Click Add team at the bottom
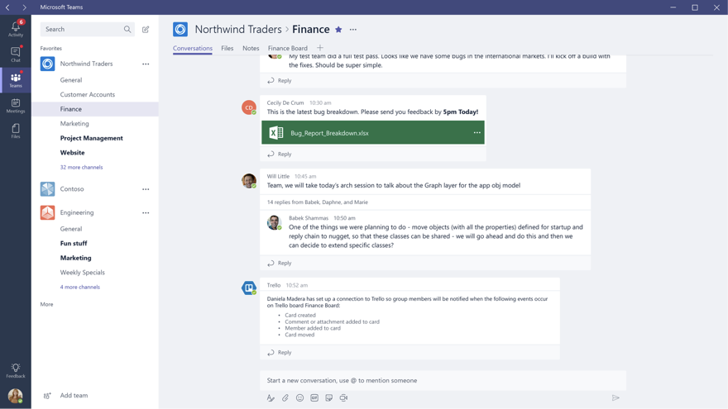 66,396
